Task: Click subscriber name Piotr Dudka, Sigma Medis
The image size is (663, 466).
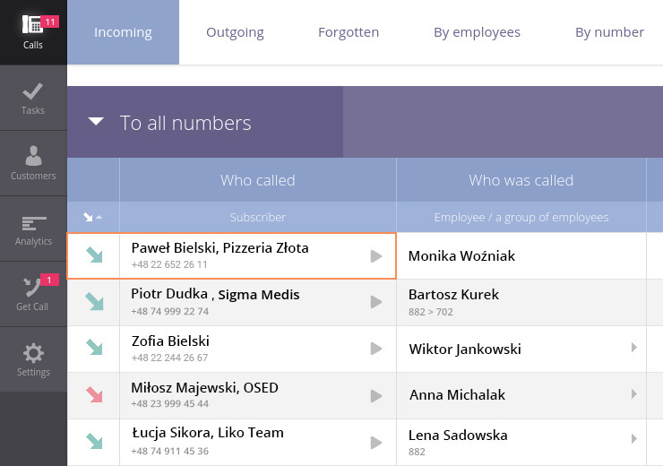Action: pyautogui.click(x=215, y=295)
